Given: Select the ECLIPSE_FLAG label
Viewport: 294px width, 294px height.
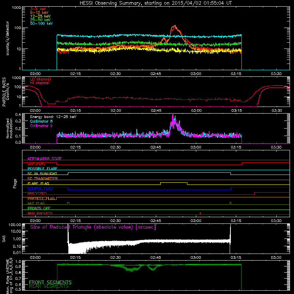Looking at the screenshot, I should 40,189.
